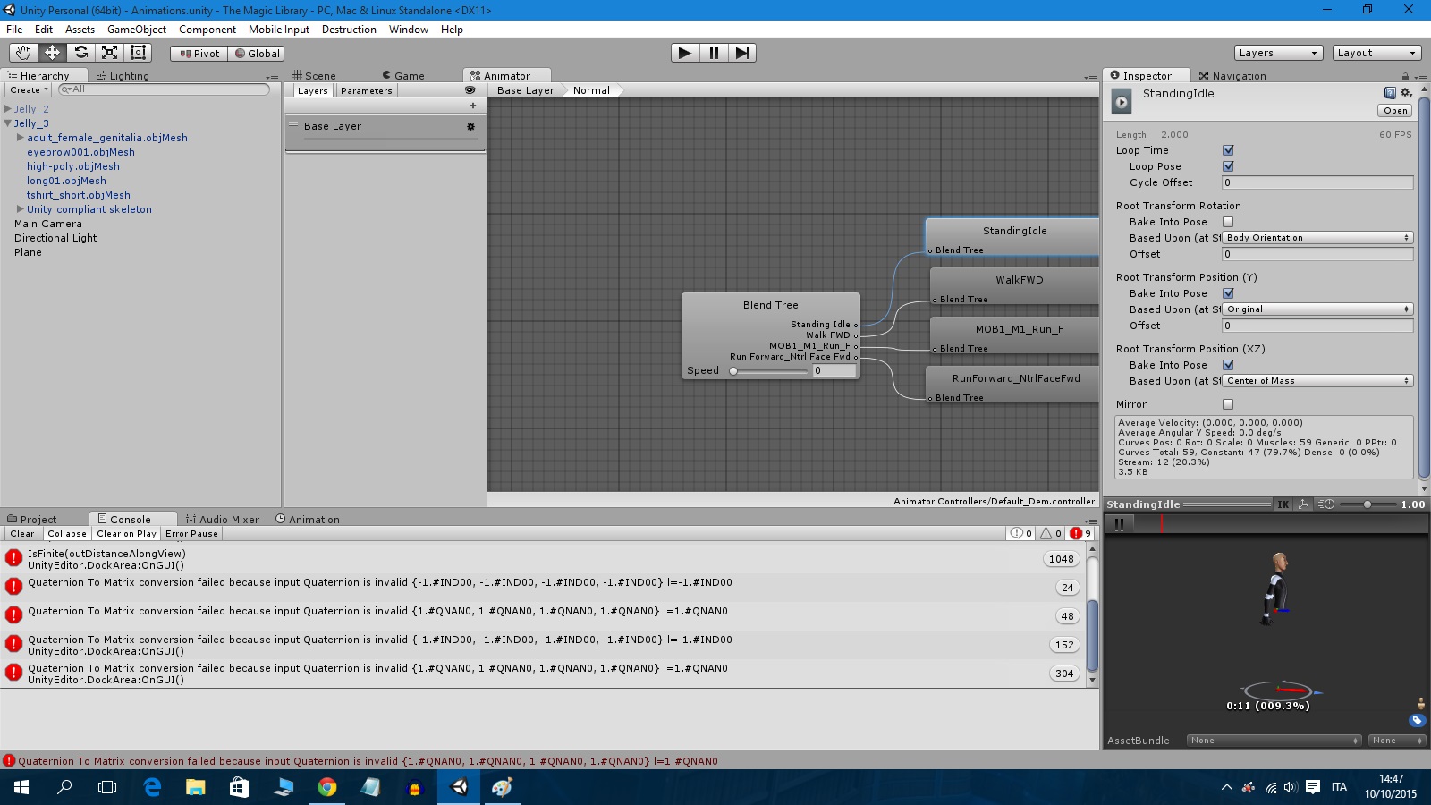Toggle Loop Pose checkbox
The image size is (1431, 805).
(1228, 166)
